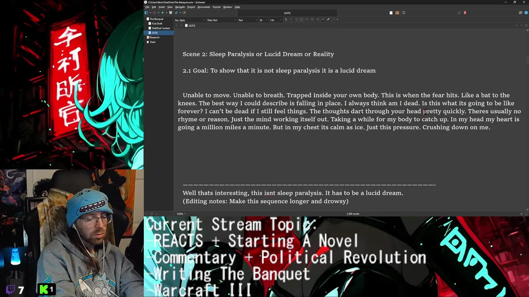
Task: Go to next document with down arrow
Action: coord(521,26)
